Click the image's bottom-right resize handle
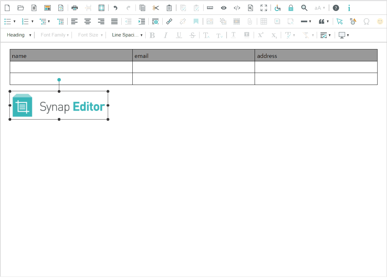This screenshot has height=279, width=387. 108,119
